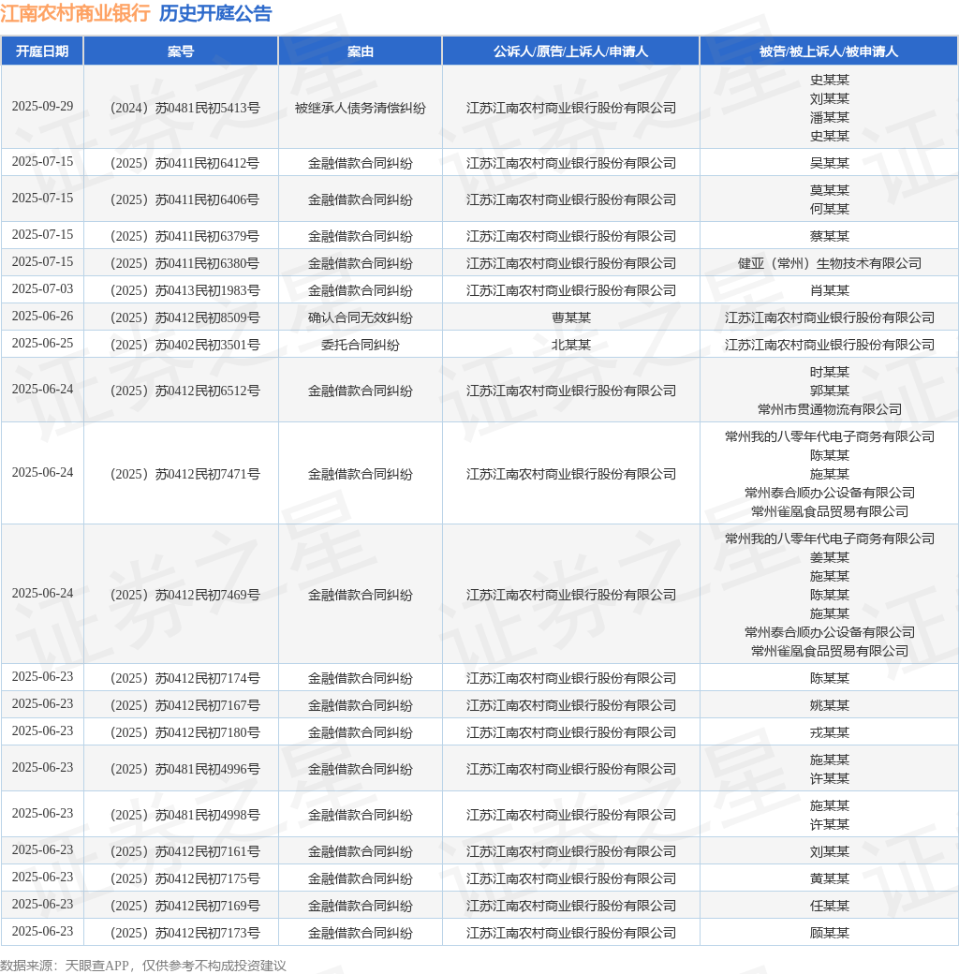Click the date cell 2025-07-03

pos(42,288)
